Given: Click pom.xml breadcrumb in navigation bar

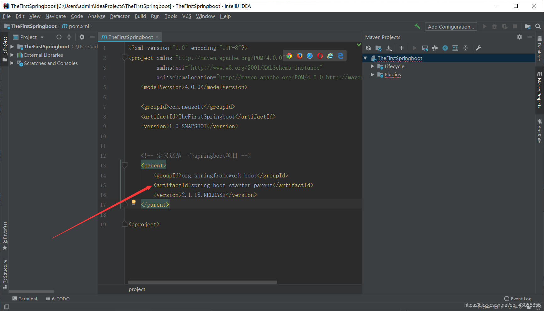Looking at the screenshot, I should [x=76, y=26].
